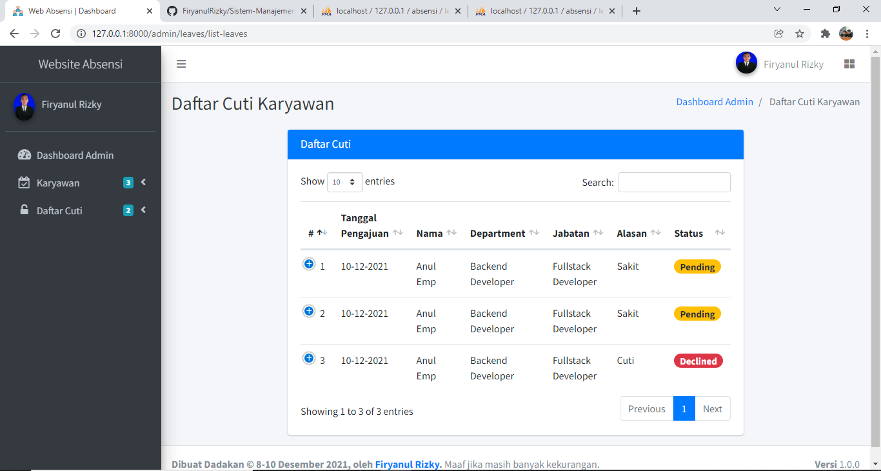The height and width of the screenshot is (471, 881).
Task: Focus the table Search input field
Action: pyautogui.click(x=675, y=182)
